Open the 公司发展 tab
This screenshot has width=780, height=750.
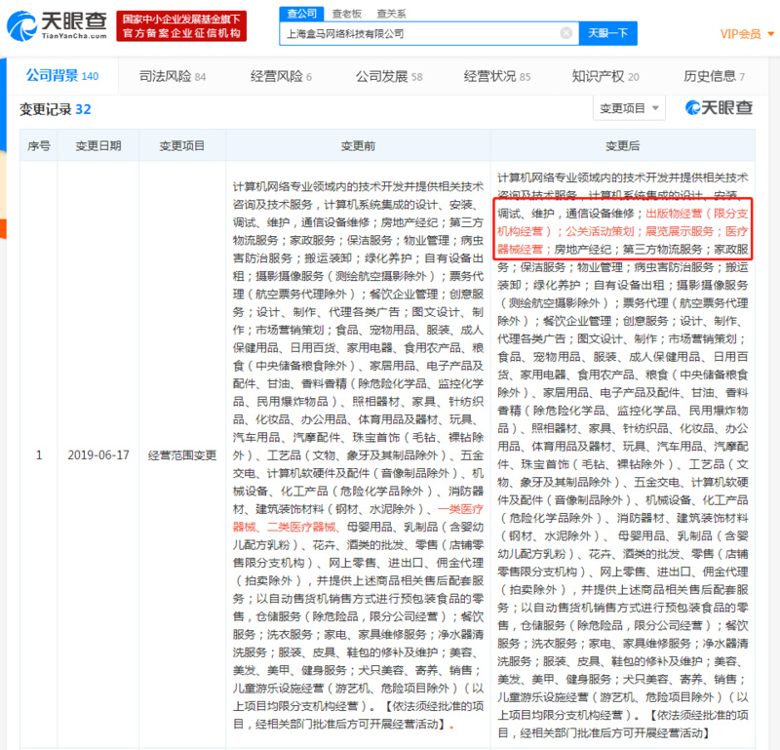click(x=388, y=76)
